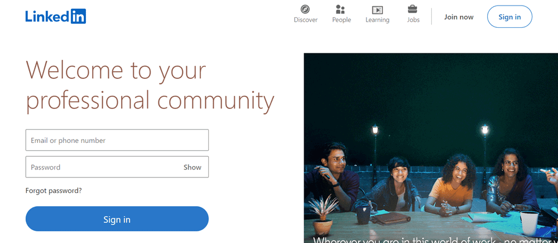Viewport: 558px width, 243px height.
Task: Click the white caption text on the photo
Action: point(435,240)
